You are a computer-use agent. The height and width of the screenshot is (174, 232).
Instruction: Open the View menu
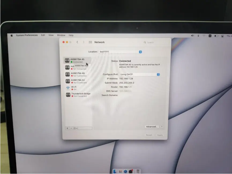(51, 35)
